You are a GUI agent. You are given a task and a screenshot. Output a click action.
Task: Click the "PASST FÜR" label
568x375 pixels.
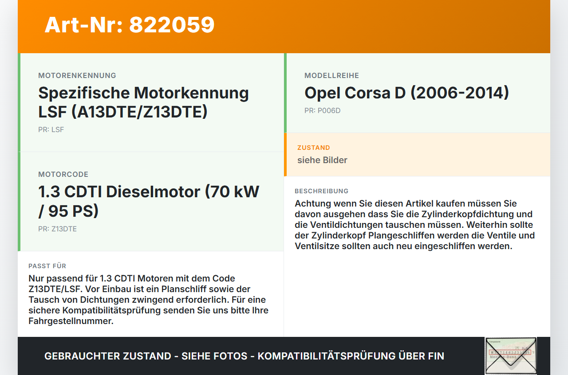click(x=47, y=266)
